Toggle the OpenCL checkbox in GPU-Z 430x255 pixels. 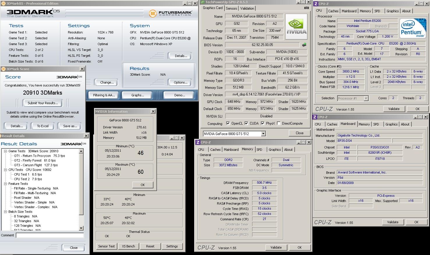tap(228, 123)
